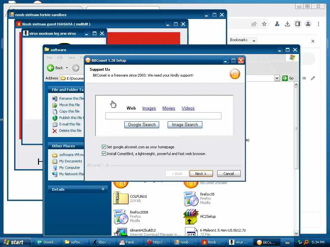Click the Chrome labs flask icon
Image resolution: width=330 pixels, height=247 pixels.
click(277, 24)
